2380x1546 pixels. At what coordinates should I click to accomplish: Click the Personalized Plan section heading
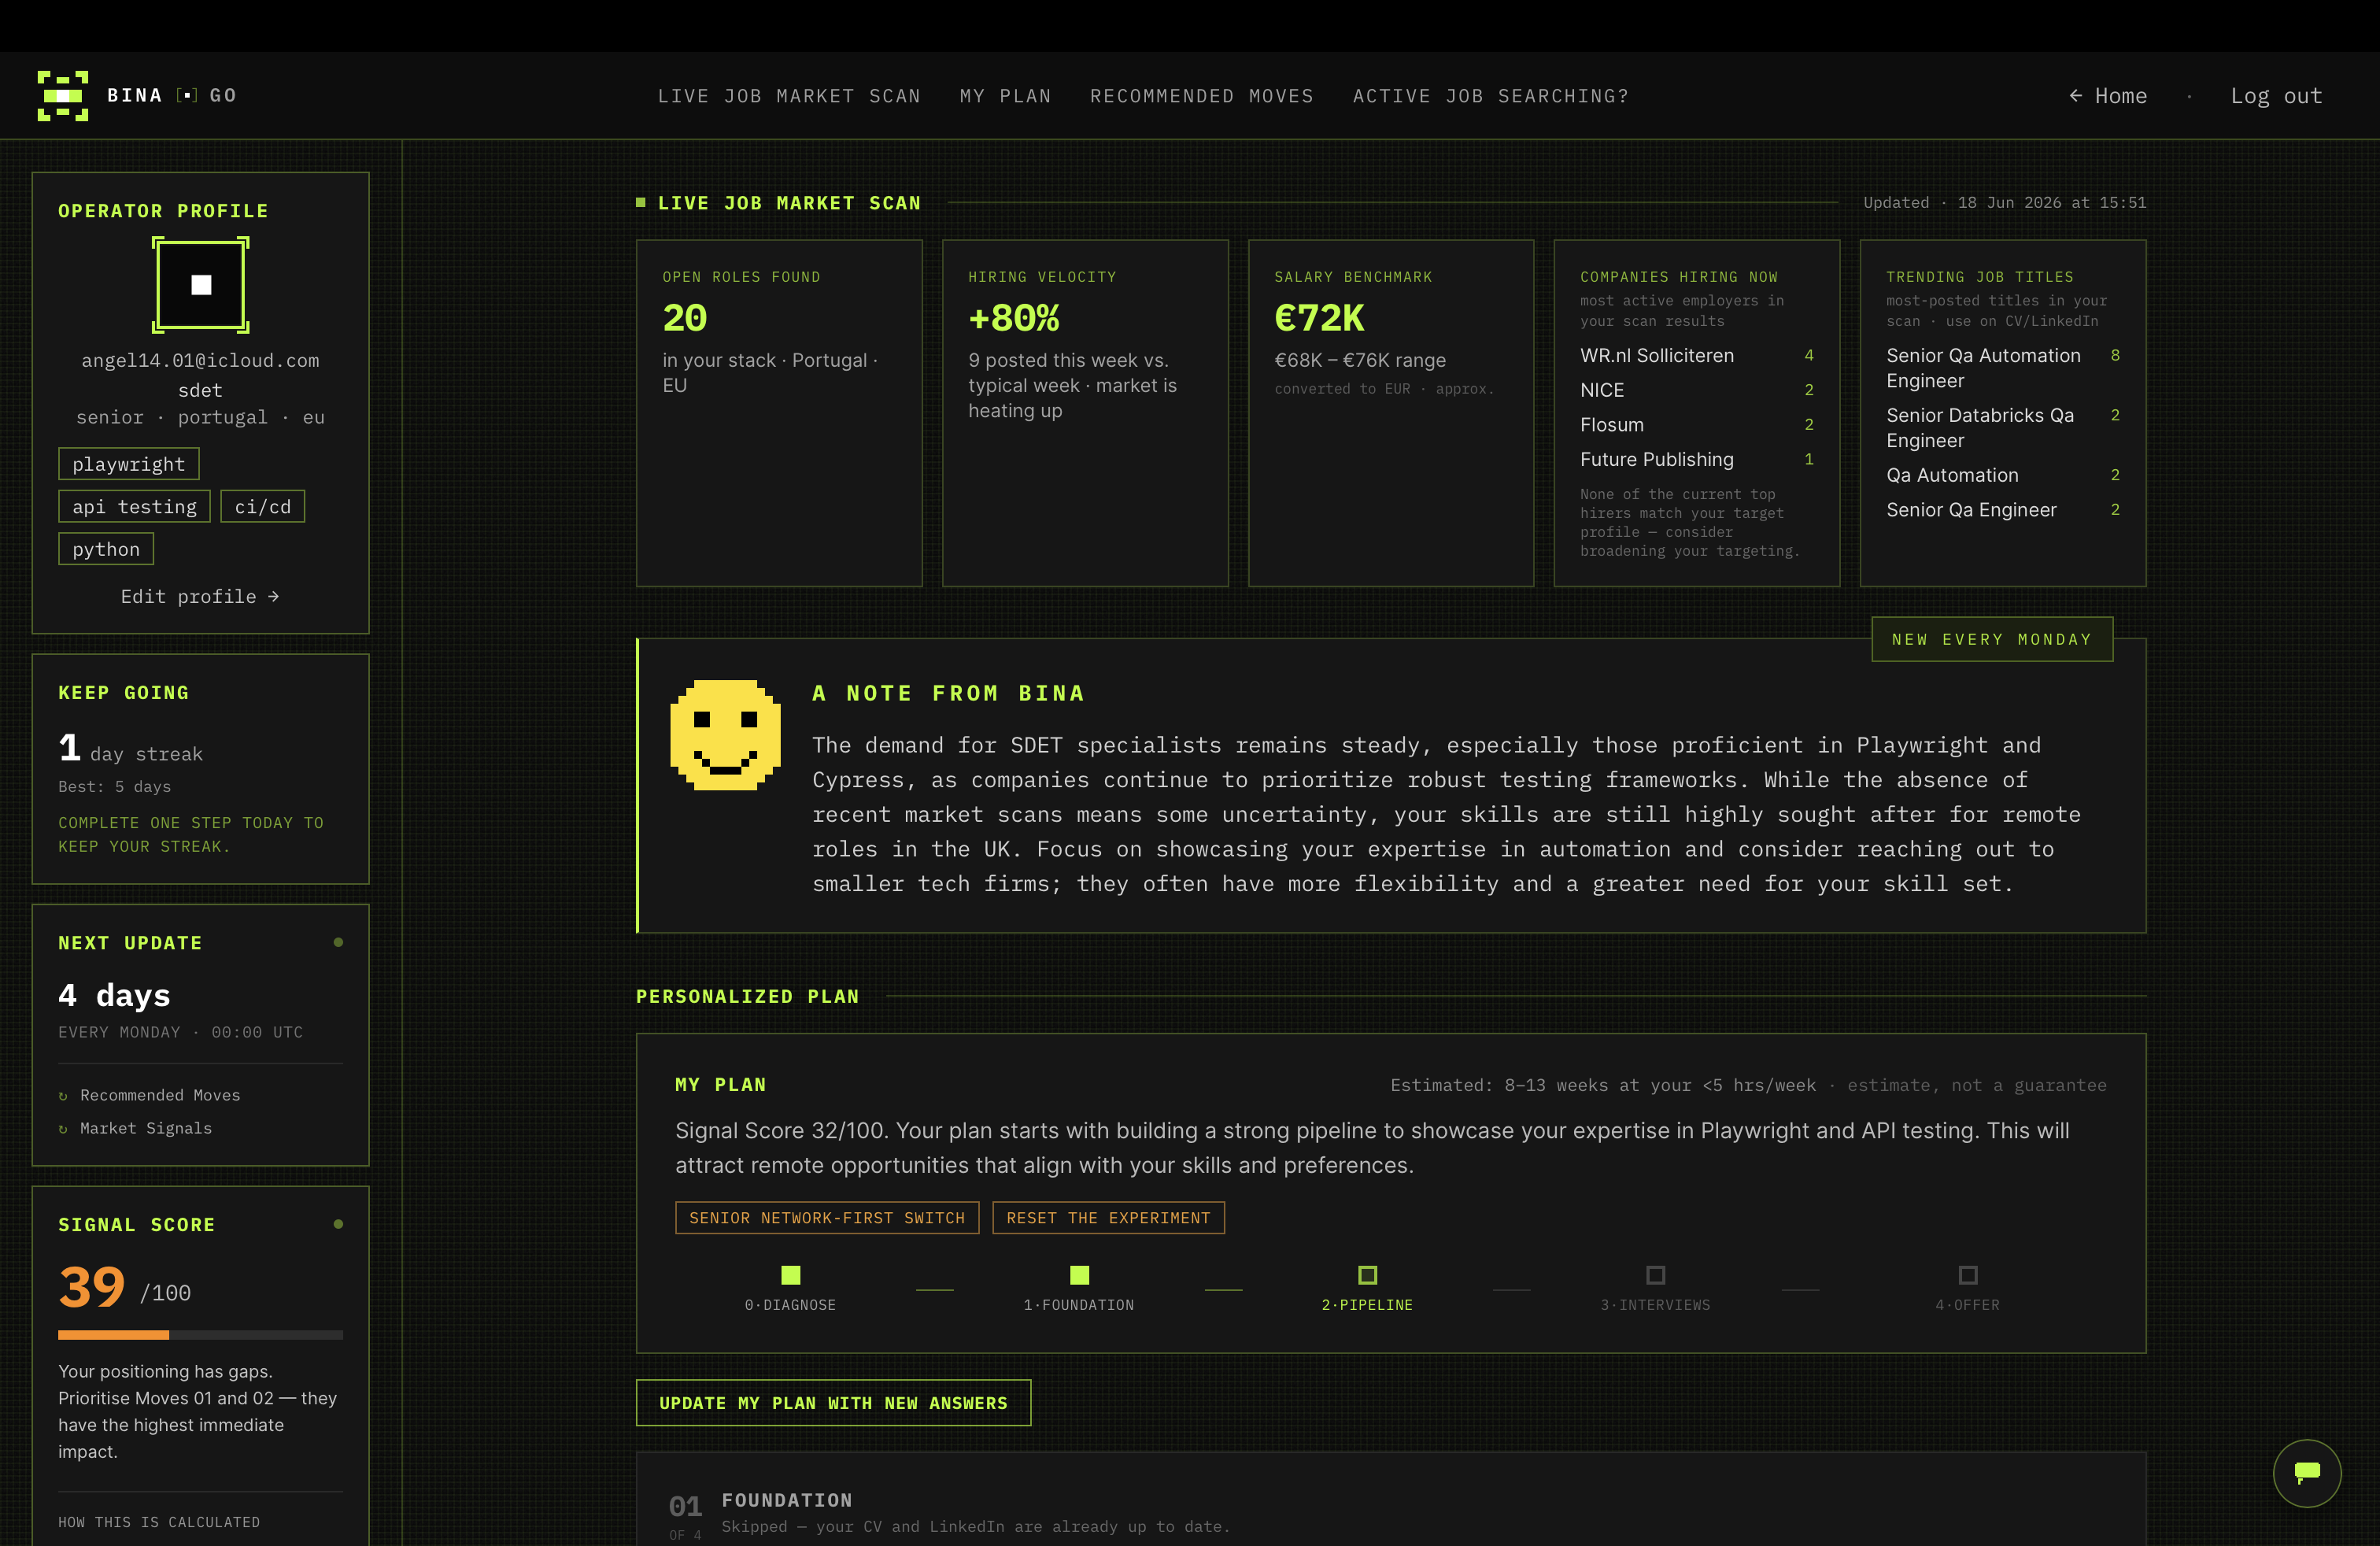click(747, 996)
